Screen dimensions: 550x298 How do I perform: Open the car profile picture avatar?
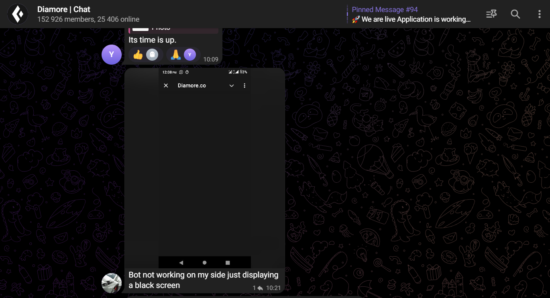112,283
